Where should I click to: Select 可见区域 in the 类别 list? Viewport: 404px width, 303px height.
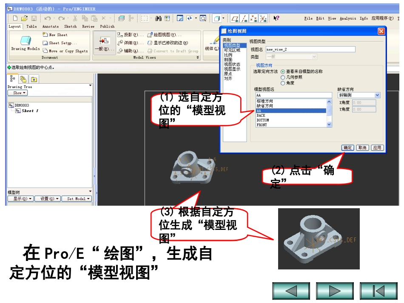pyautogui.click(x=232, y=50)
